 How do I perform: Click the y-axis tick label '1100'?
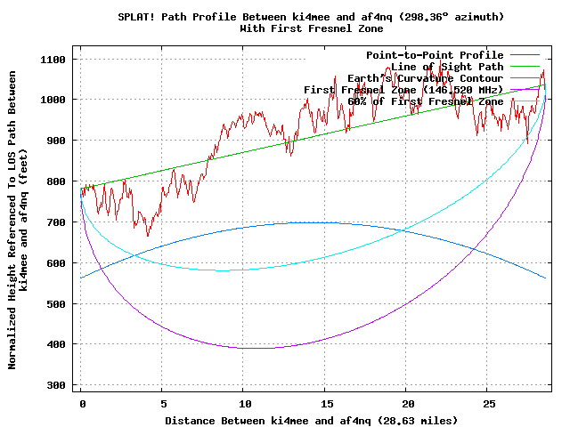pos(53,60)
